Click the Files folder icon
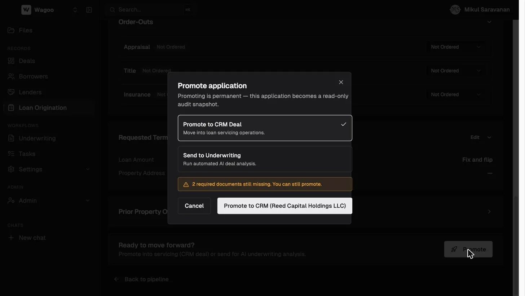The image size is (525, 296). click(11, 30)
